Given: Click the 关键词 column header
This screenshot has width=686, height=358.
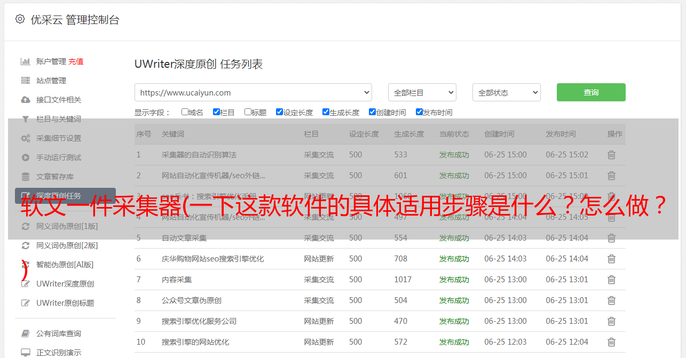Looking at the screenshot, I should click(x=173, y=134).
